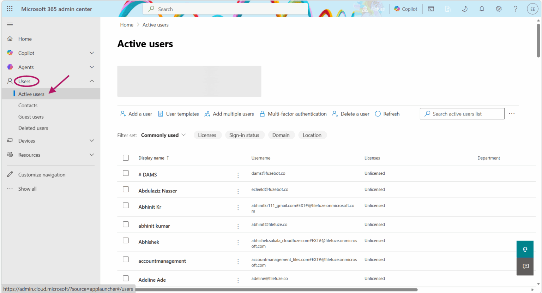
Task: Open row options for Abhishek
Action: (x=238, y=243)
